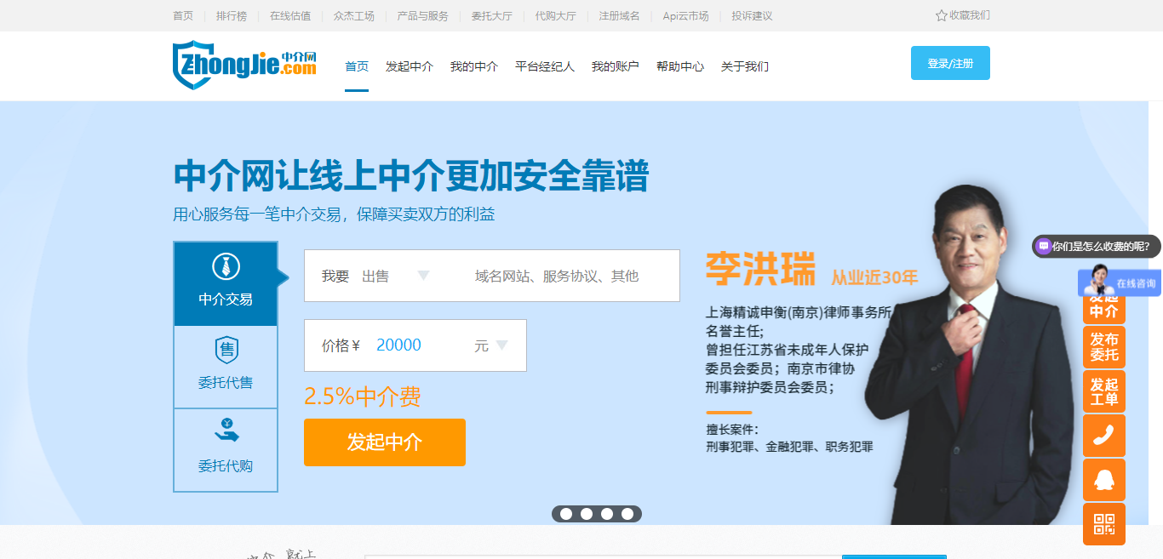Open the 排行榜 menu item
This screenshot has height=559, width=1163.
pyautogui.click(x=230, y=14)
